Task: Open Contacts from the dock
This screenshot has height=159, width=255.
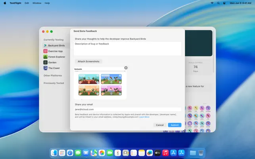Action: [x=126, y=153]
